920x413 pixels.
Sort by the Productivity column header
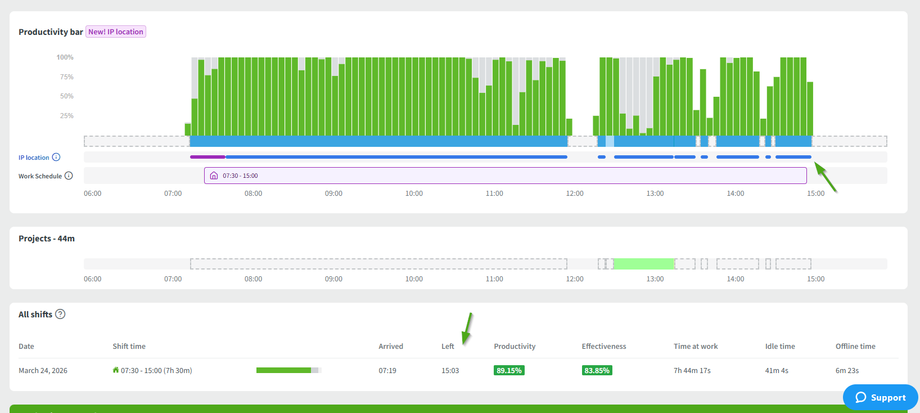pyautogui.click(x=515, y=346)
